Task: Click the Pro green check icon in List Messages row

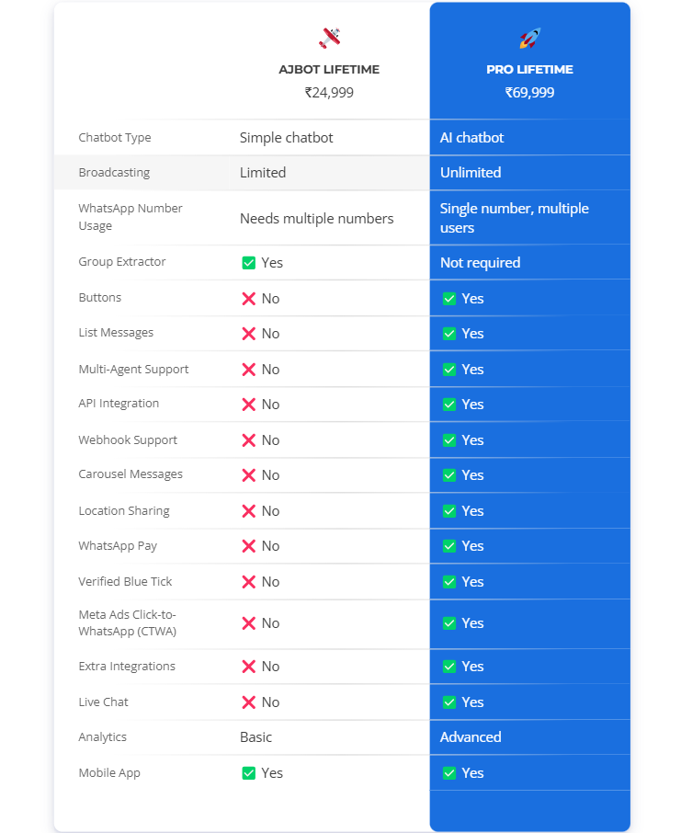Action: coord(449,334)
